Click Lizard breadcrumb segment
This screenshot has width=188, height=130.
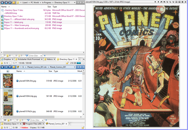click(25, 3)
